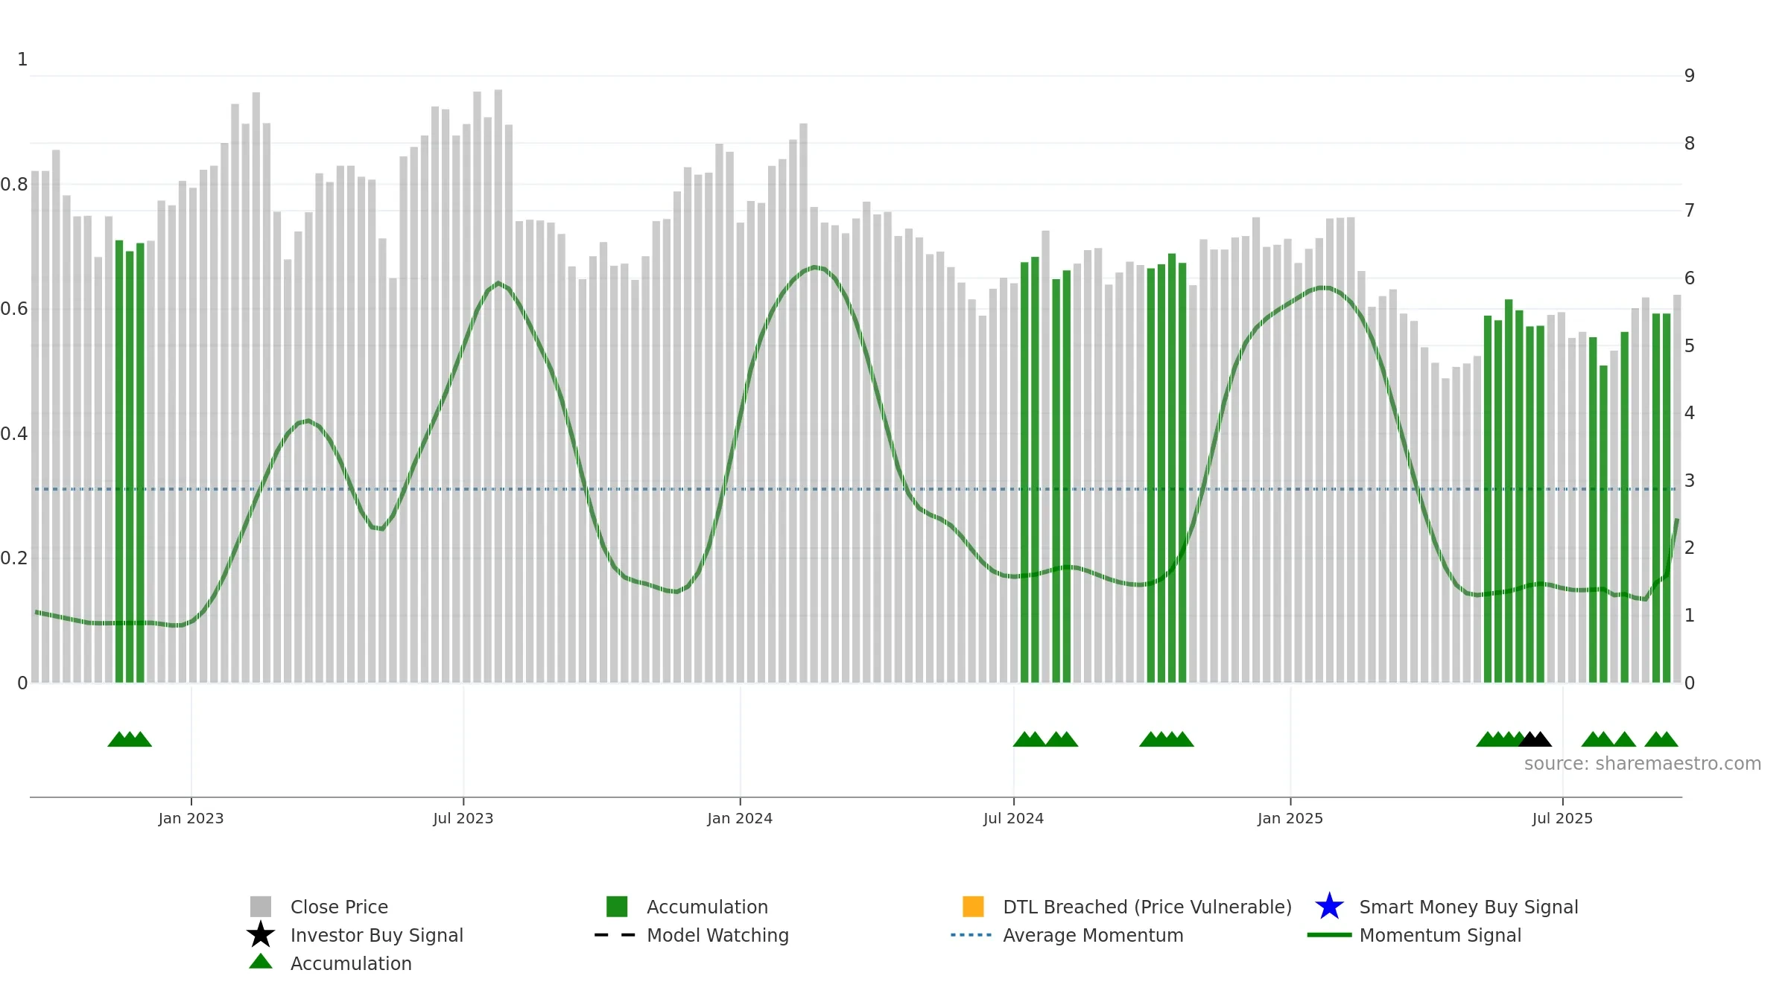
Task: Click the blue Smart Money Buy Signal star
Action: 1330,907
